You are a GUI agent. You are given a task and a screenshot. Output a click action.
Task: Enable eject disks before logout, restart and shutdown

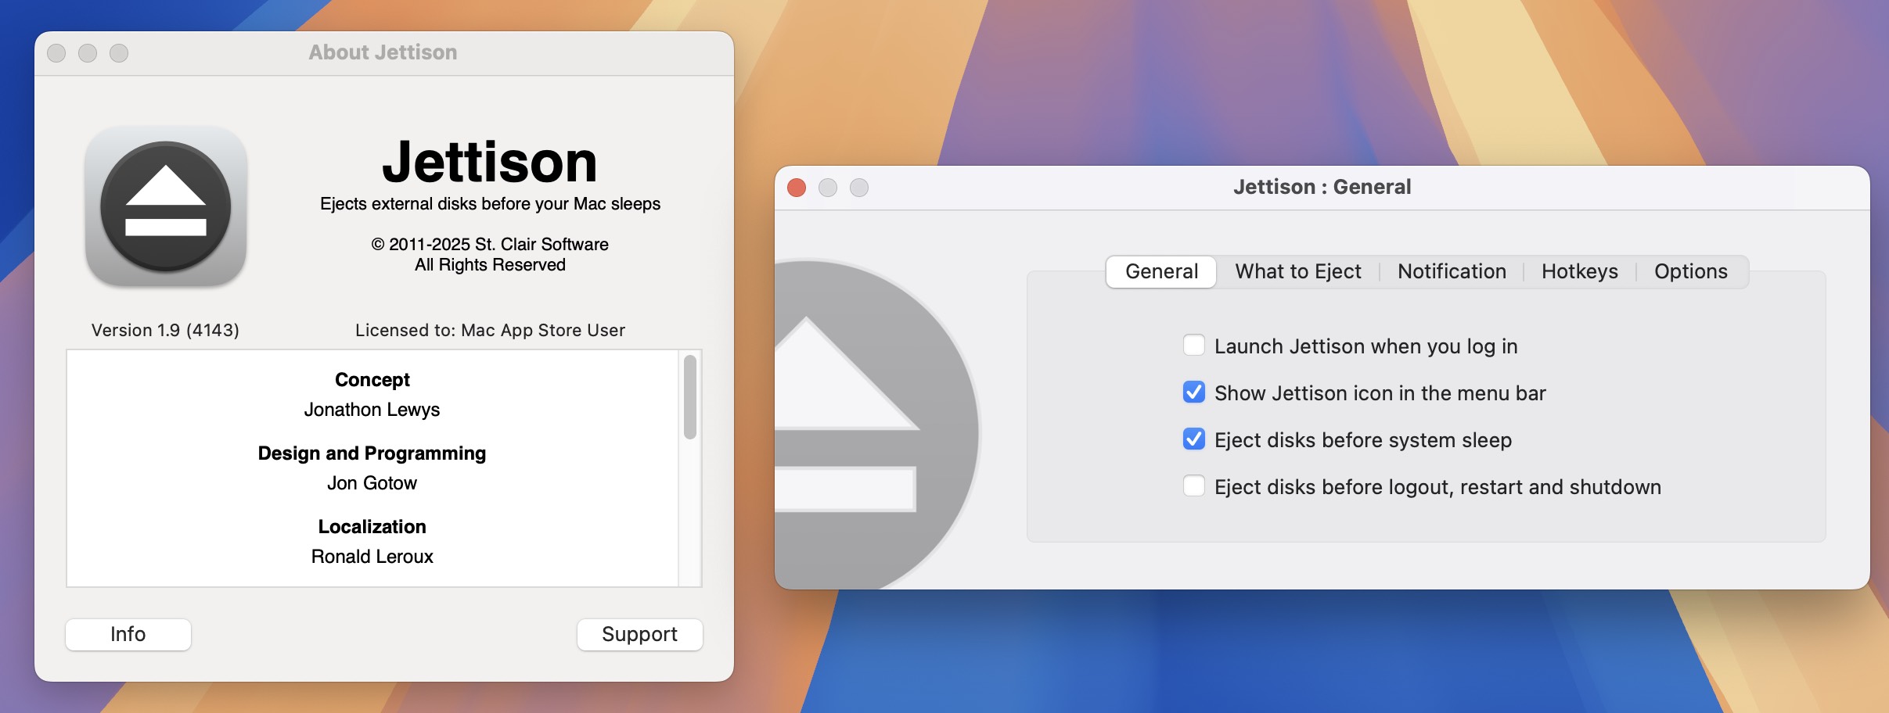[1193, 486]
